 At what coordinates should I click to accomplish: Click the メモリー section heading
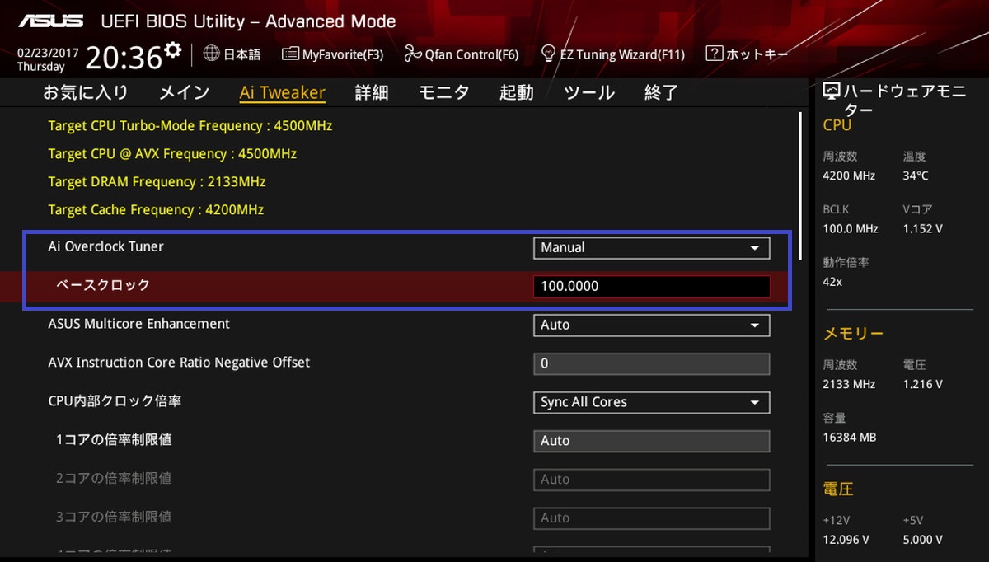(853, 334)
